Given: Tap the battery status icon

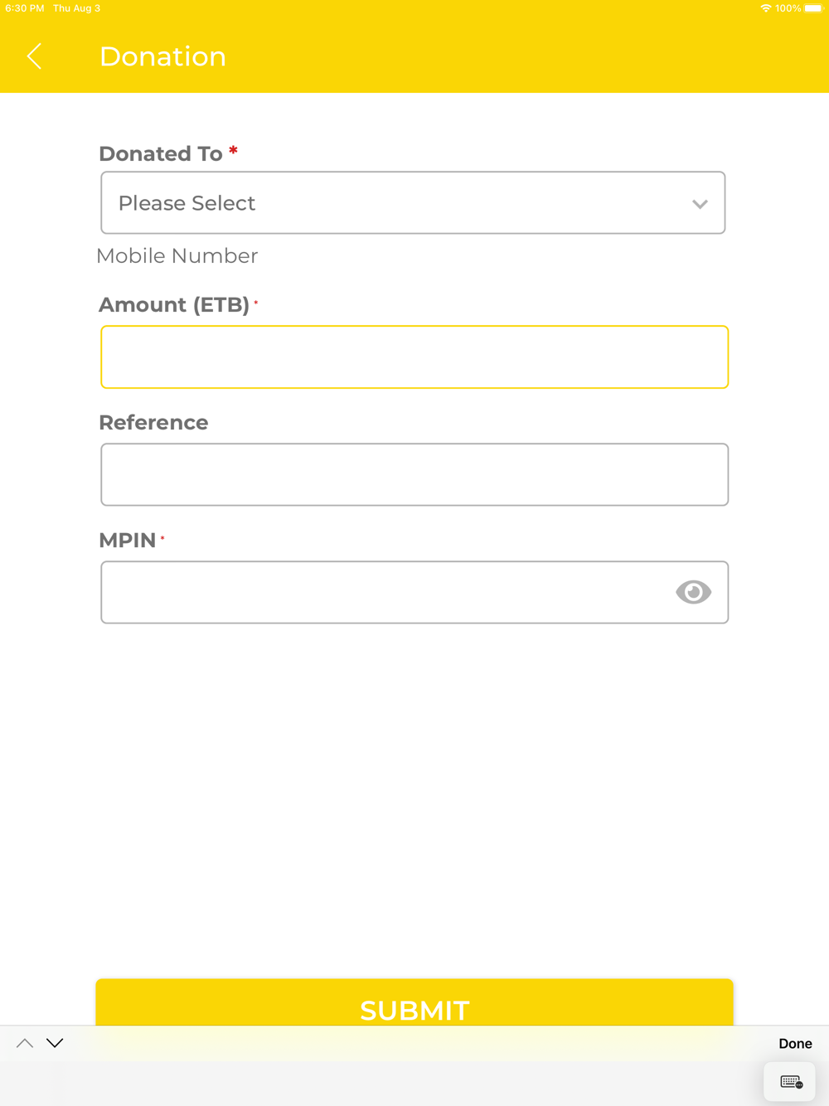Looking at the screenshot, I should pyautogui.click(x=812, y=8).
